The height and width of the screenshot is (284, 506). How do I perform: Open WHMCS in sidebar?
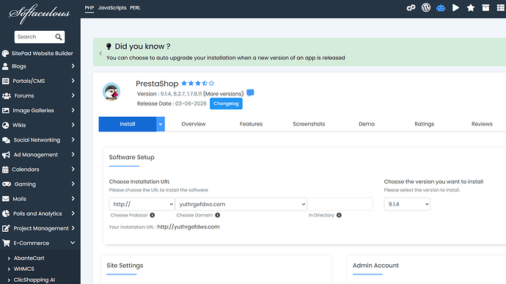click(x=24, y=269)
